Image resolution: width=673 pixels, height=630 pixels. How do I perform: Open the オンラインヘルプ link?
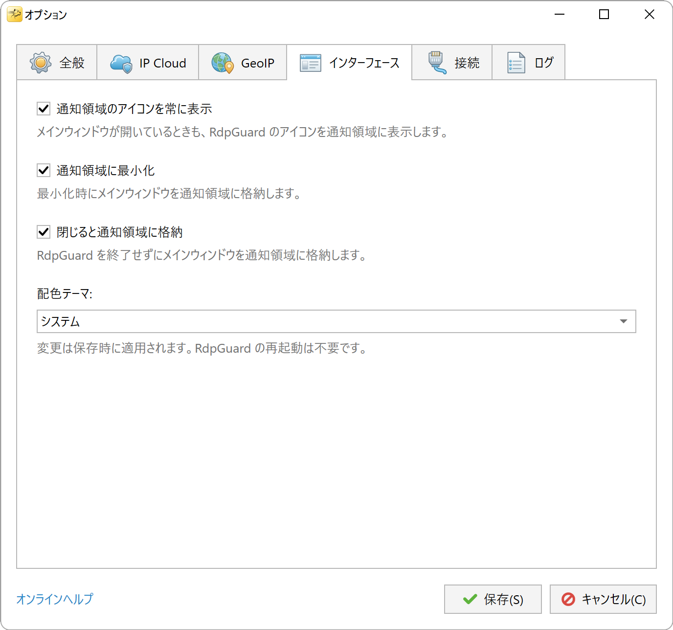point(55,599)
